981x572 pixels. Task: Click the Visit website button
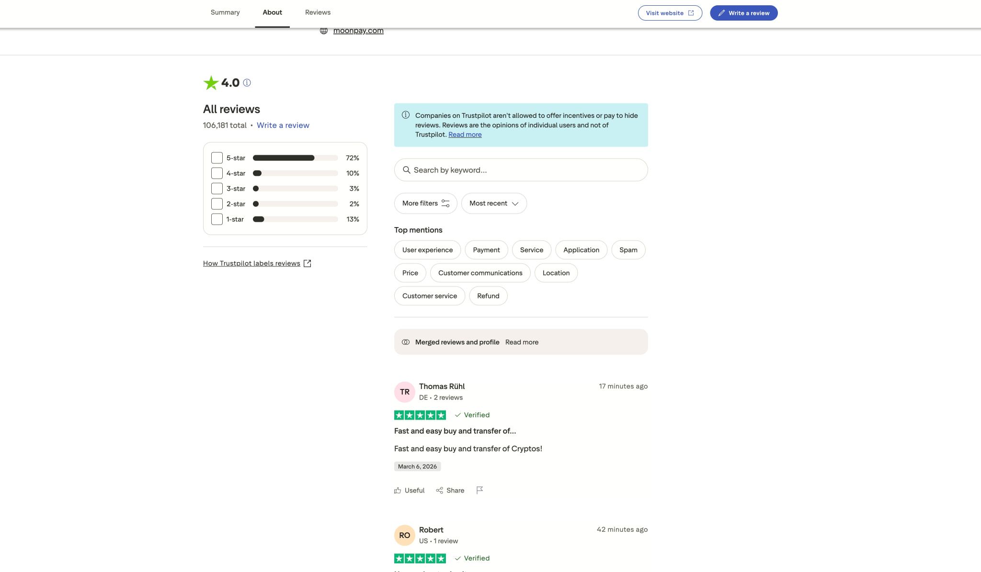click(670, 13)
